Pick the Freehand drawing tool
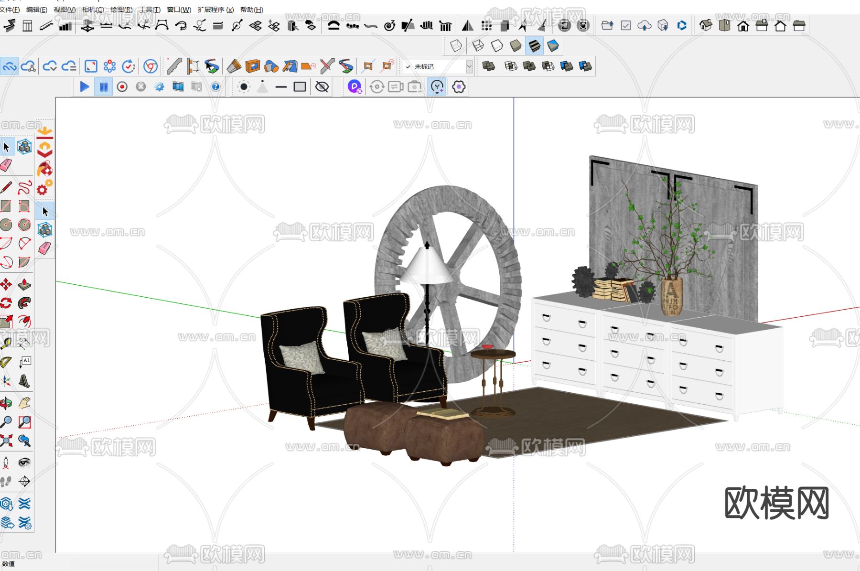860x571 pixels. (x=24, y=187)
